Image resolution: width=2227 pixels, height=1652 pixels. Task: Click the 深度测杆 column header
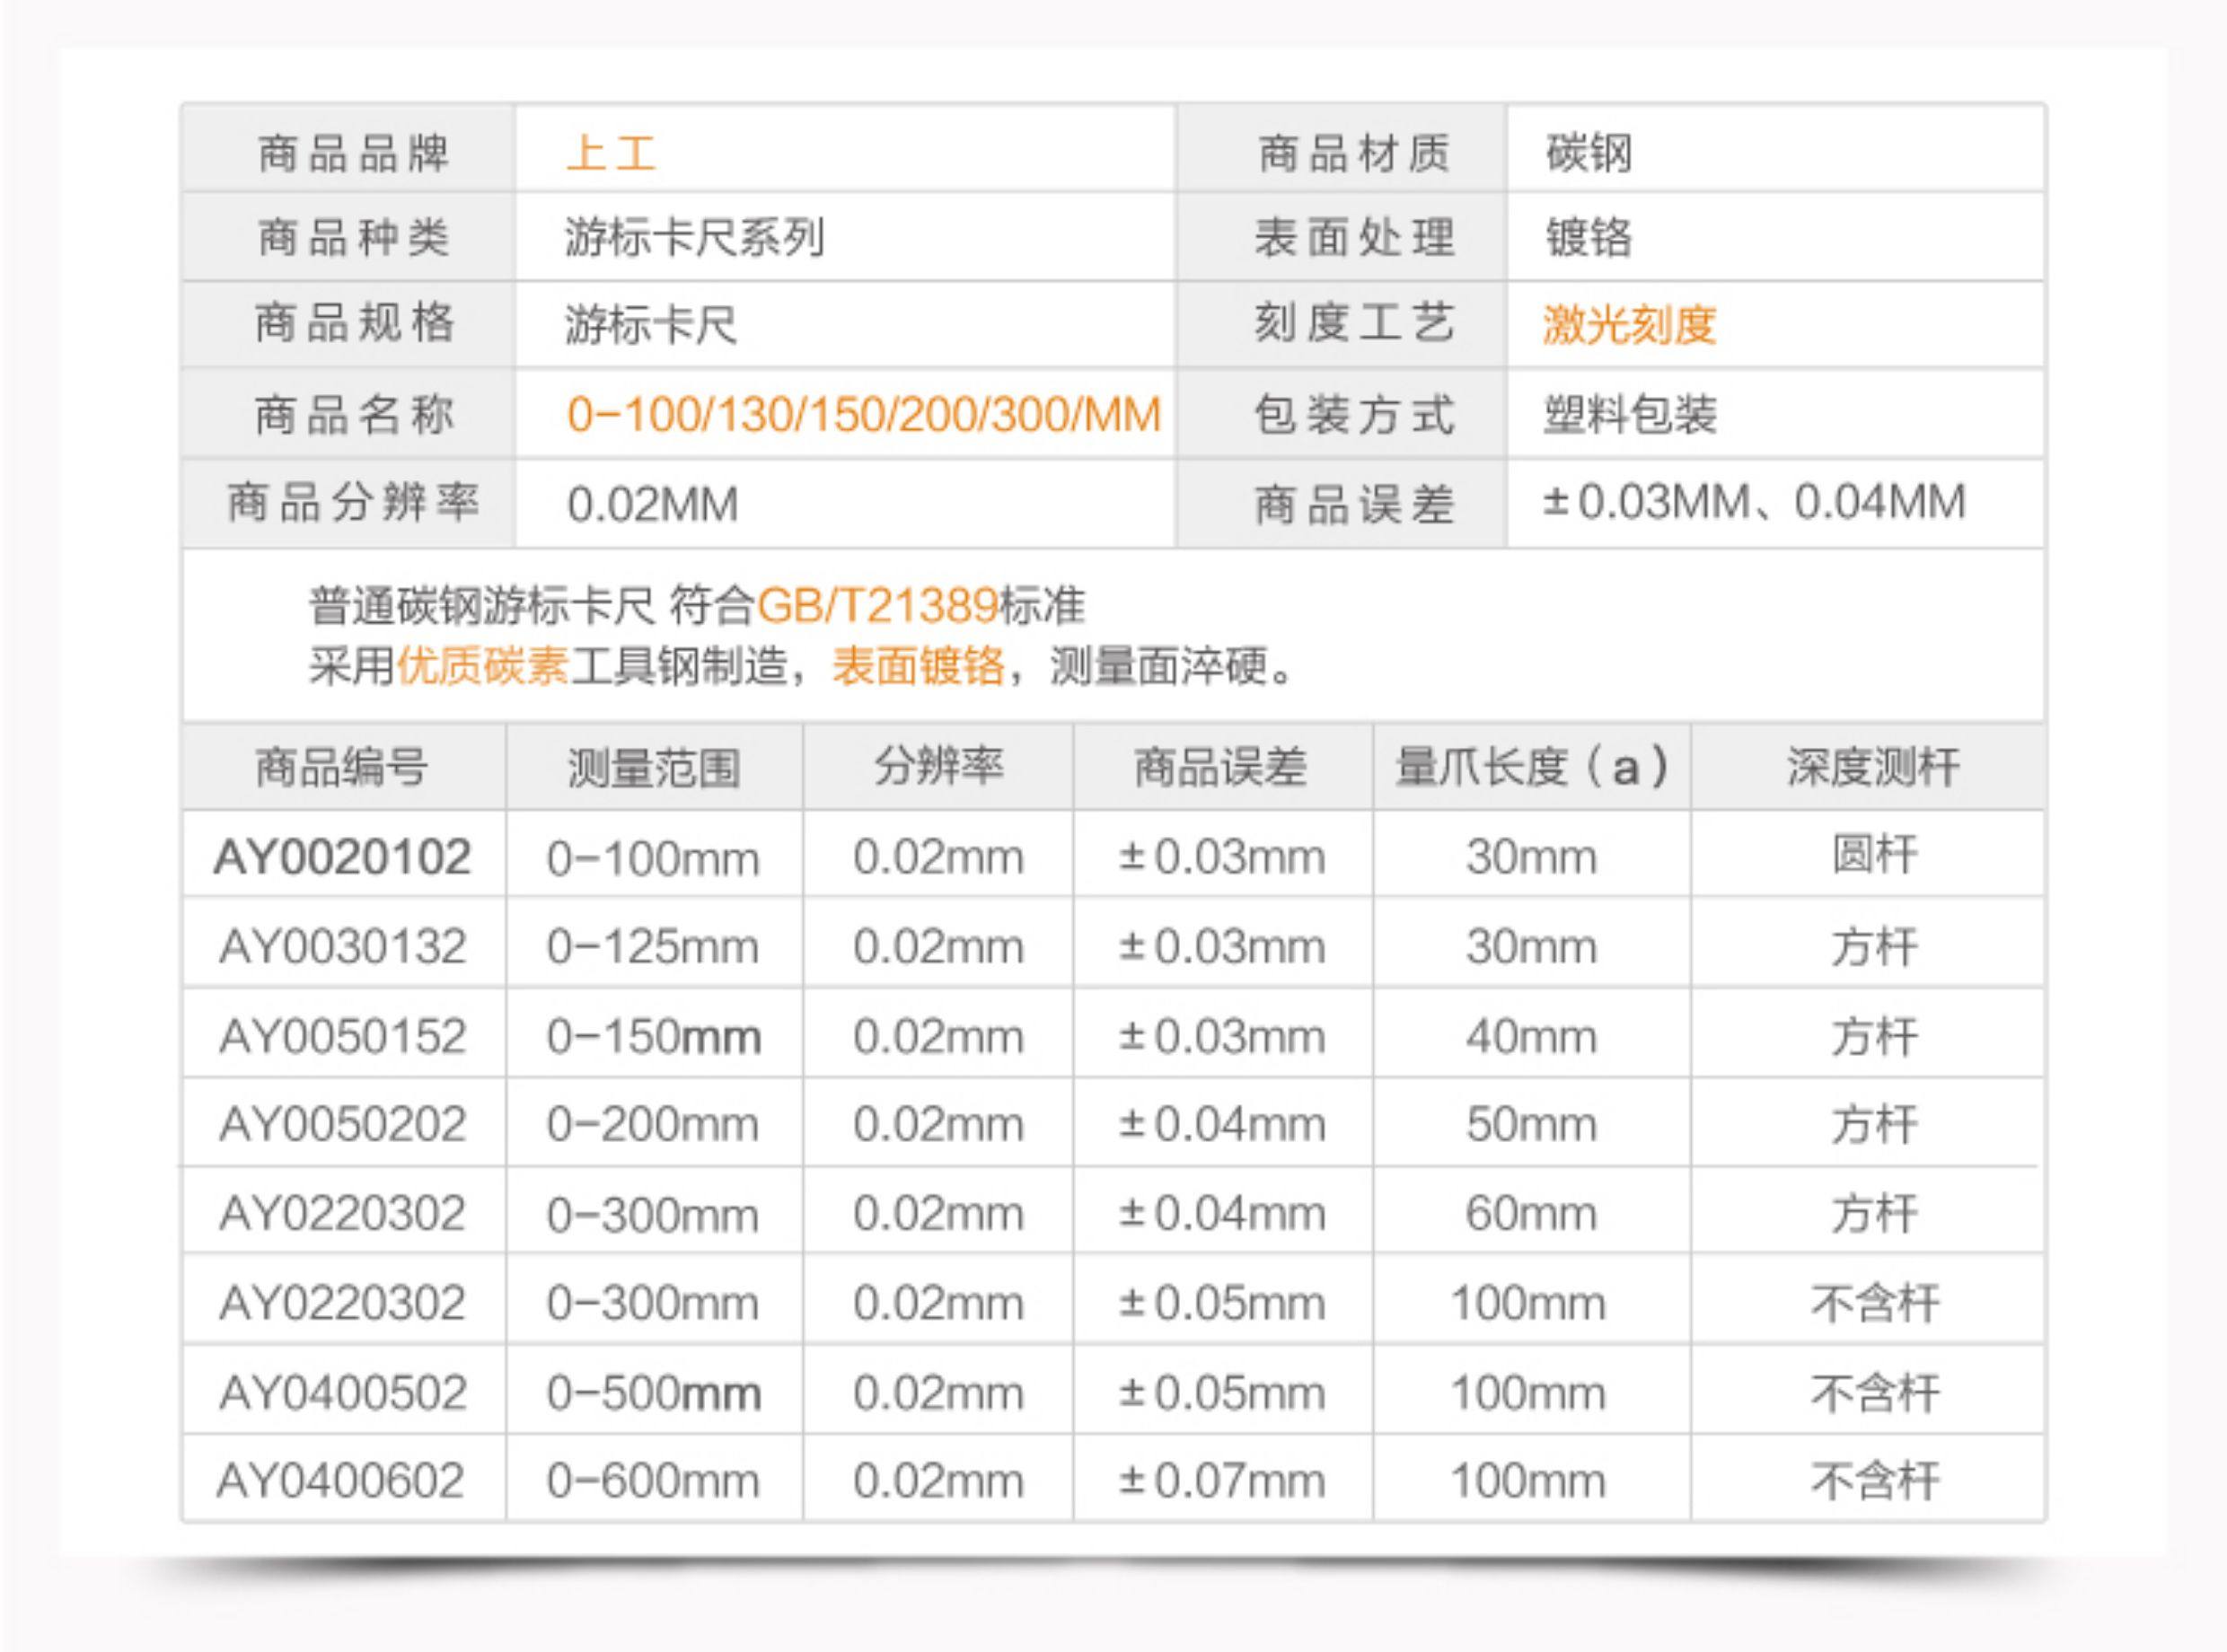pos(1872,767)
